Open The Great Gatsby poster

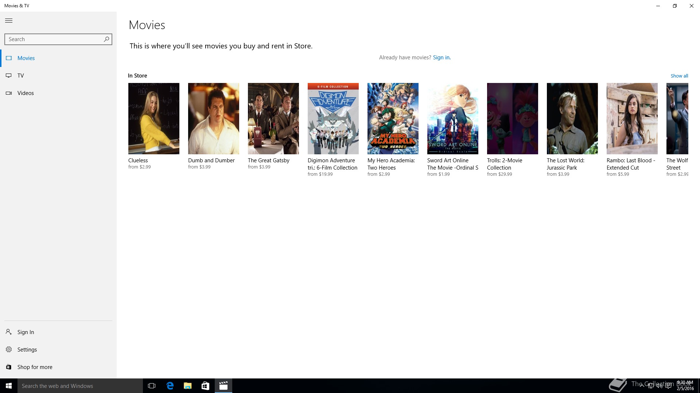pos(273,119)
